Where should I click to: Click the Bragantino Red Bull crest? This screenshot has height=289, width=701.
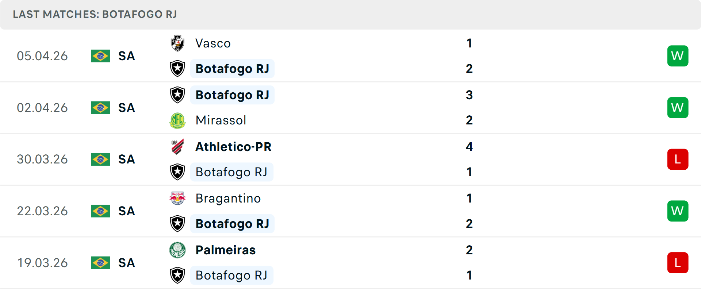tap(177, 198)
